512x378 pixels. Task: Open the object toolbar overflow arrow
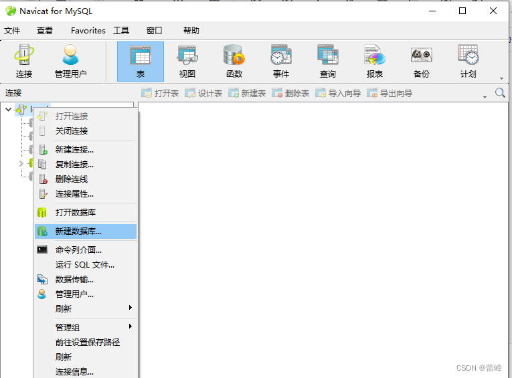tap(485, 97)
